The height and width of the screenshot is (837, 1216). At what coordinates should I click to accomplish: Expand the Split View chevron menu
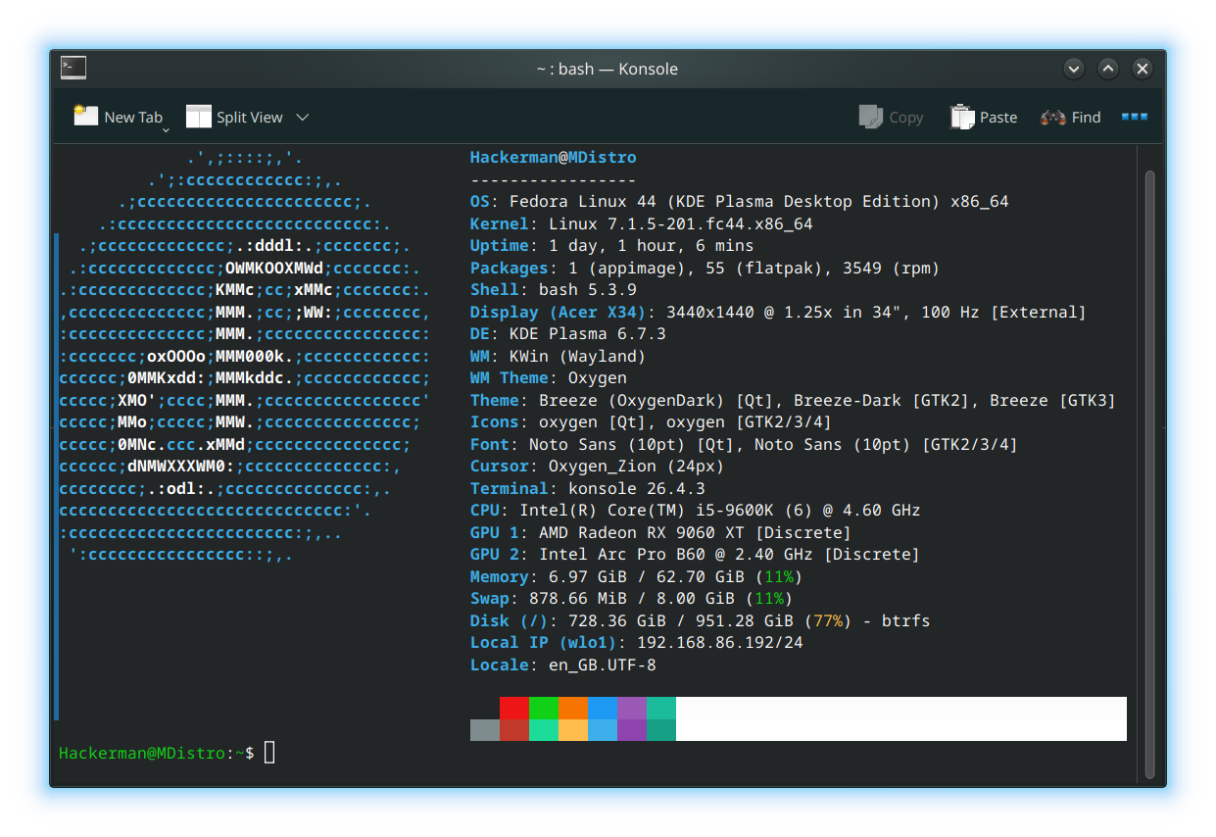303,117
